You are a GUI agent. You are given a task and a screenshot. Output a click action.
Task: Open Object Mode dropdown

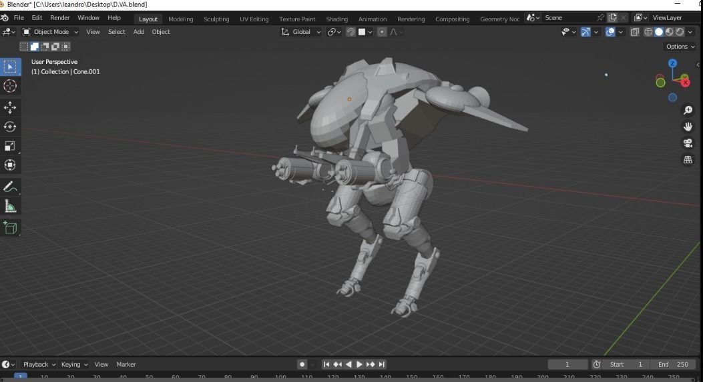coord(51,32)
